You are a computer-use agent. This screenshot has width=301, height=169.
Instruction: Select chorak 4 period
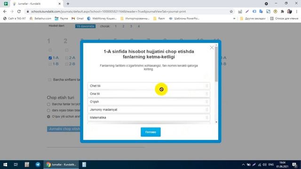[139, 26]
